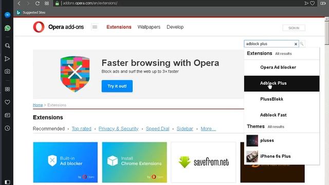The image size is (329, 185).
Task: Click All results next to Themes
Action: tap(276, 127)
